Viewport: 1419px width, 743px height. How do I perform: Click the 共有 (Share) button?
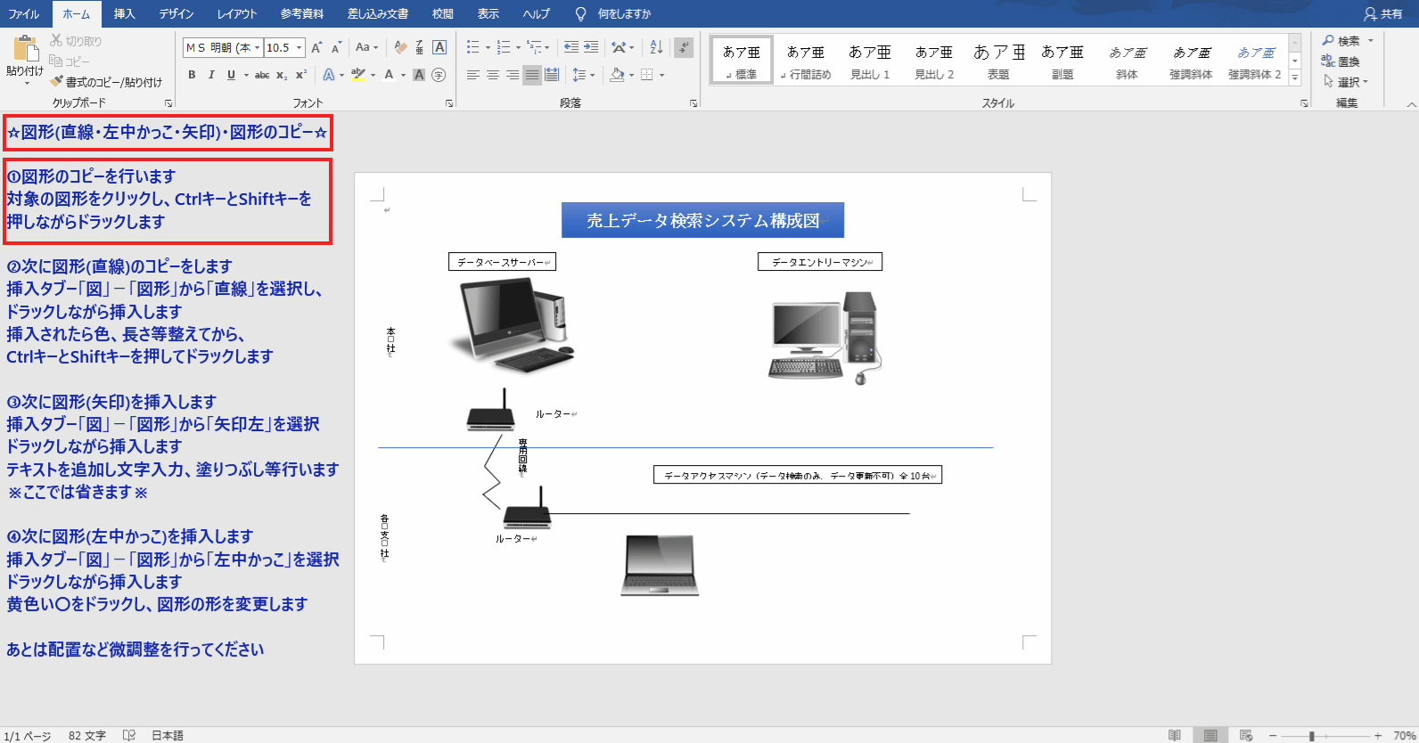coord(1383,13)
